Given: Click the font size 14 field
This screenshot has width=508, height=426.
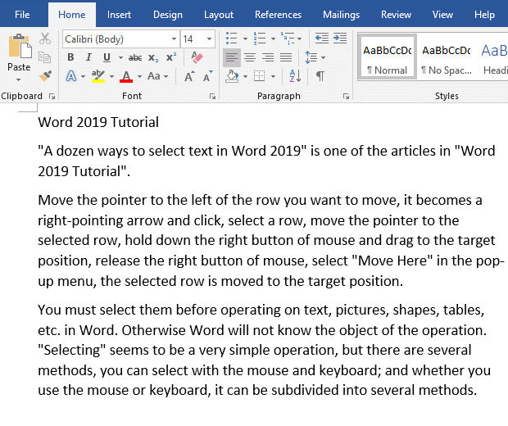Looking at the screenshot, I should pyautogui.click(x=193, y=39).
